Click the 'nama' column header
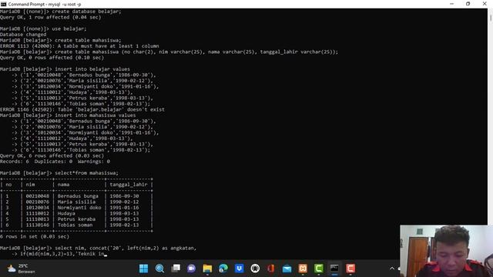Image resolution: width=493 pixels, height=277 pixels. click(x=63, y=185)
